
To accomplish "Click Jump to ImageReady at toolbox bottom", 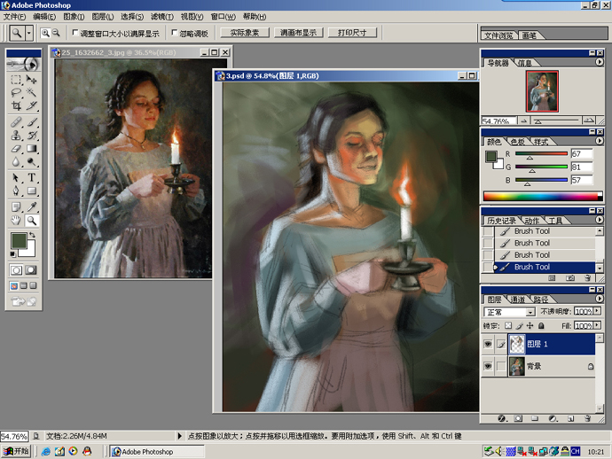I will [23, 301].
